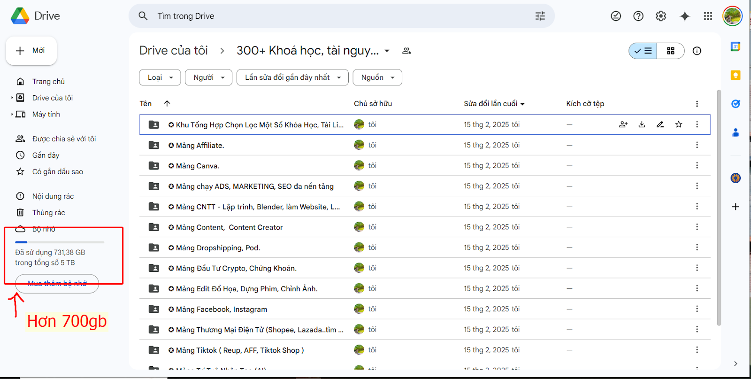The width and height of the screenshot is (751, 379).
Task: Open the Loại filter dropdown
Action: point(160,77)
